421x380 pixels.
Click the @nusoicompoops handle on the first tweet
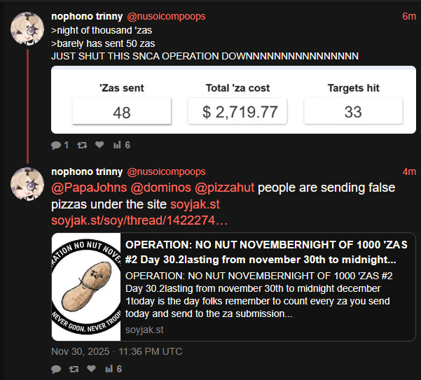click(166, 16)
